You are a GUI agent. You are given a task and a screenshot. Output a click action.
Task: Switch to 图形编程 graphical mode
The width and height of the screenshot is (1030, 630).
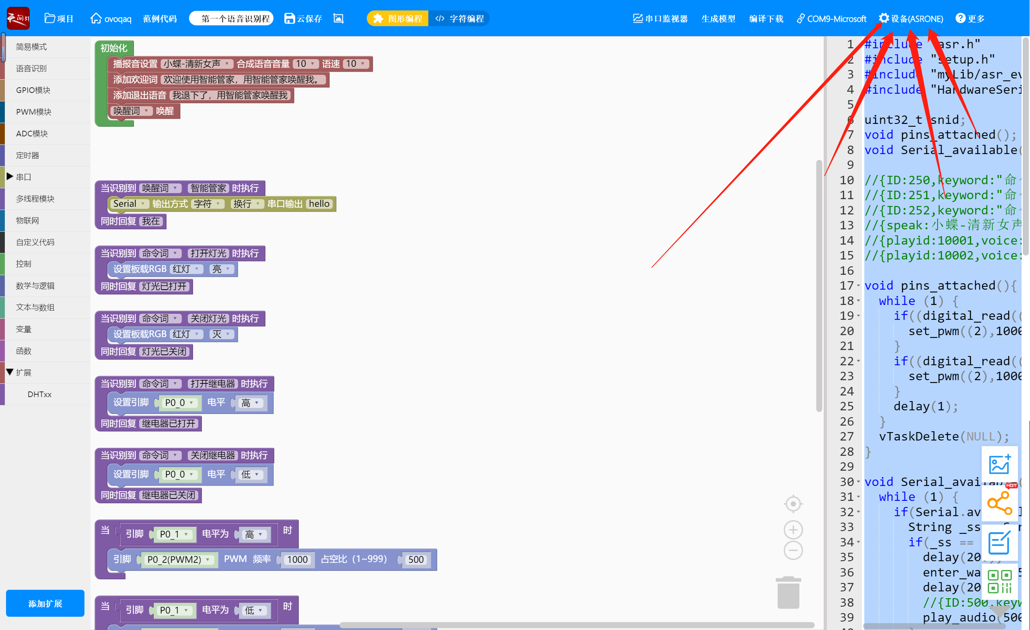[x=397, y=19]
